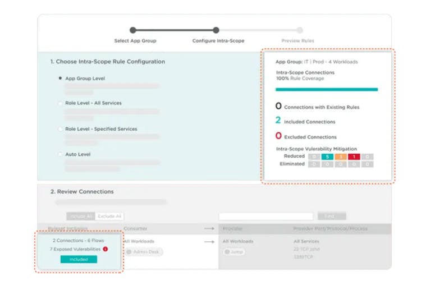The image size is (426, 285).
Task: Select Role Level - All Services option
Action: (60, 103)
